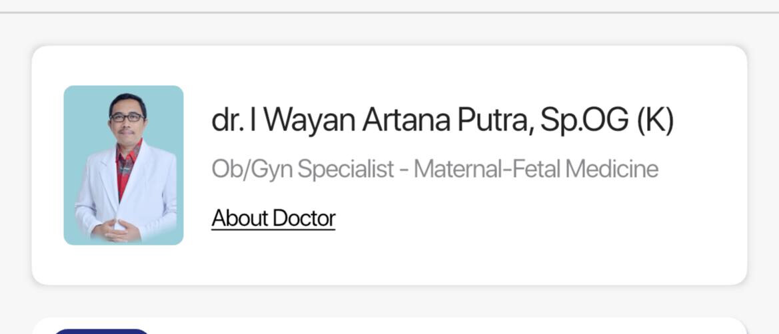Click the doctor's glasses in the photo
Screen dimensions: 779x334
pos(127,117)
